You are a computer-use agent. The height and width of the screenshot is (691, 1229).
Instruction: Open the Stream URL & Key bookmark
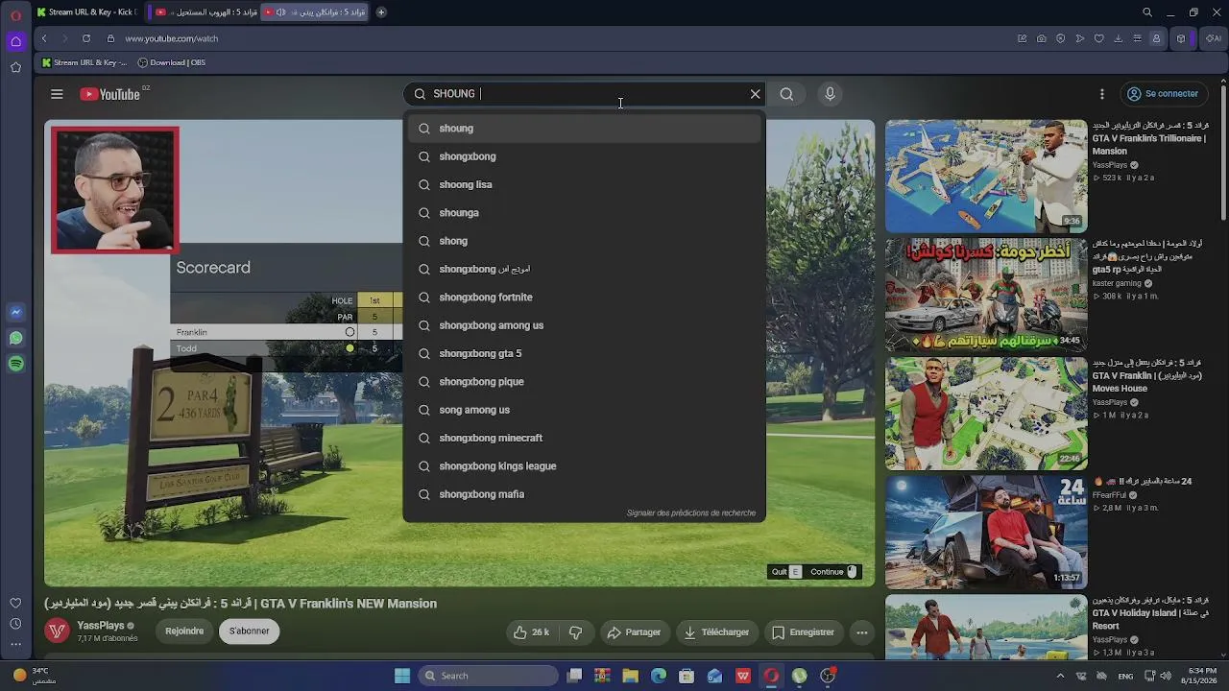(x=84, y=62)
